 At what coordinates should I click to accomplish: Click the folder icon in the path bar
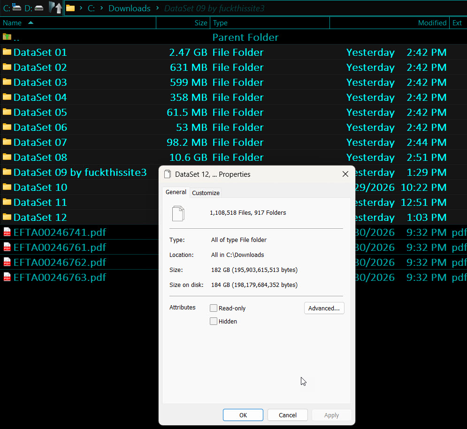70,8
